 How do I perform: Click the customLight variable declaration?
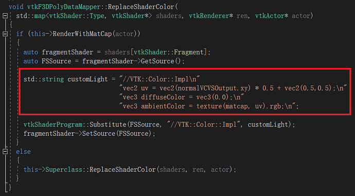[x=87, y=79]
